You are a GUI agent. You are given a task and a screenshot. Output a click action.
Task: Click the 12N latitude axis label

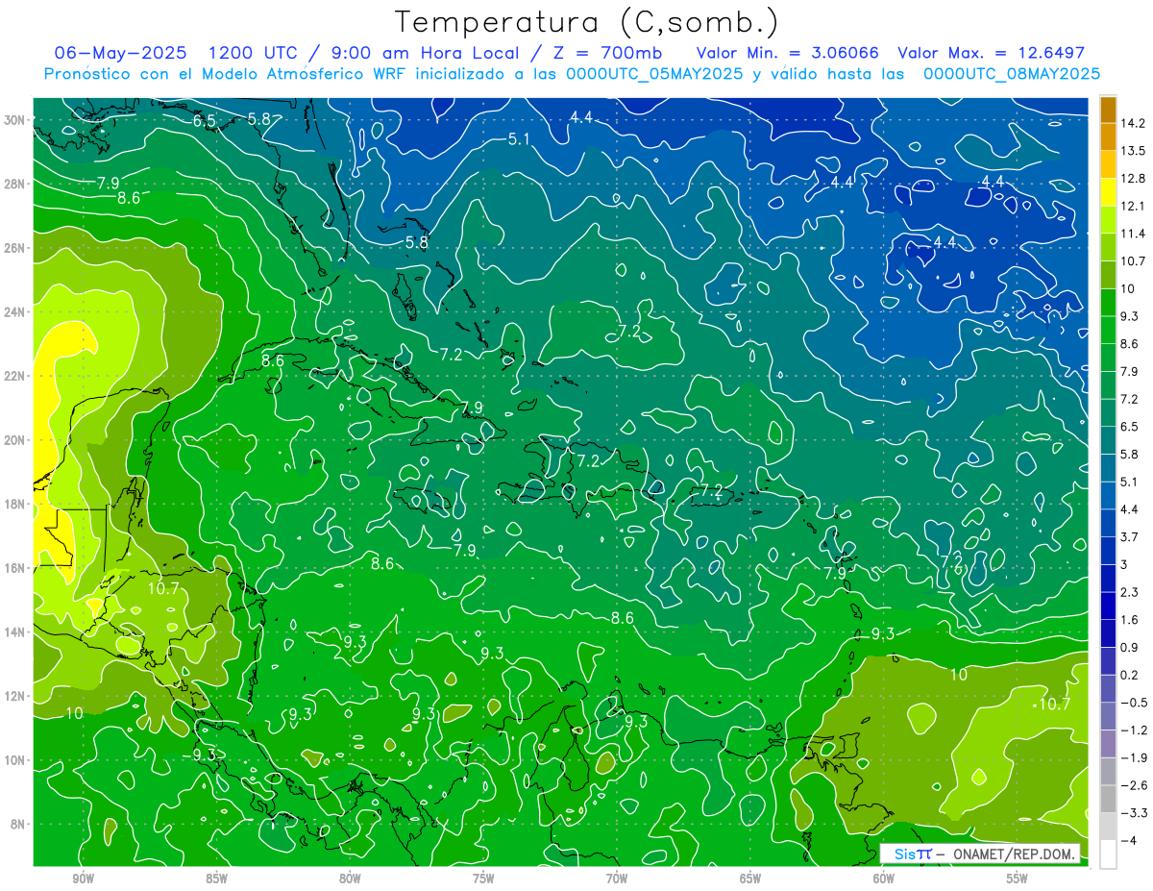coord(15,696)
